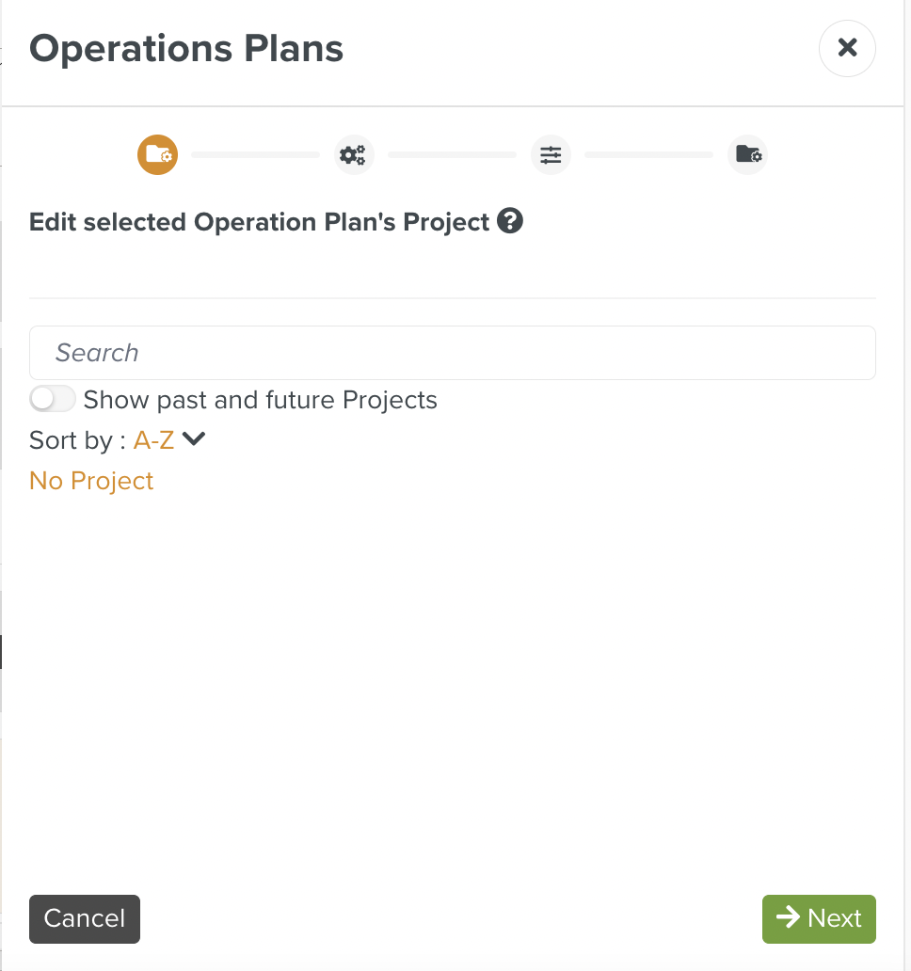Select the final folder-gear wizard step
The width and height of the screenshot is (911, 971).
(747, 154)
